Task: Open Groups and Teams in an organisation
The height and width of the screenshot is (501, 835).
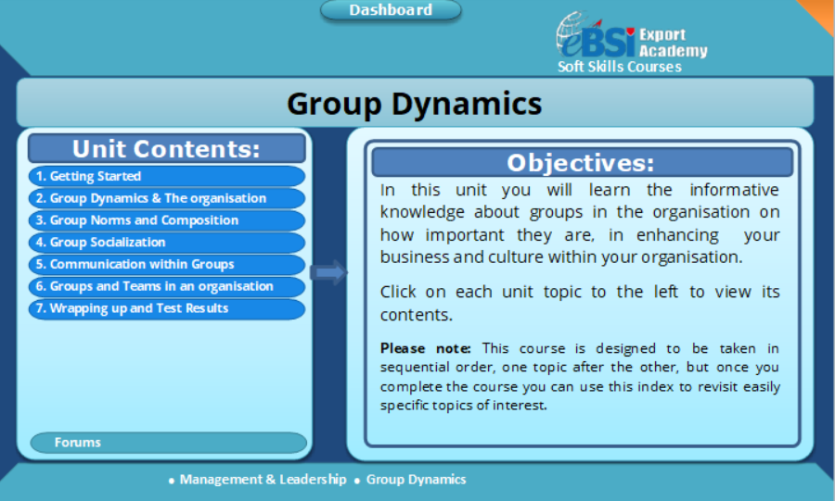Action: [x=167, y=286]
